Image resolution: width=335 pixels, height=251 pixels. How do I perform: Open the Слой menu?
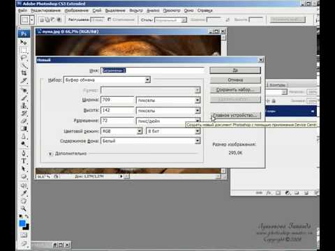tap(97, 10)
